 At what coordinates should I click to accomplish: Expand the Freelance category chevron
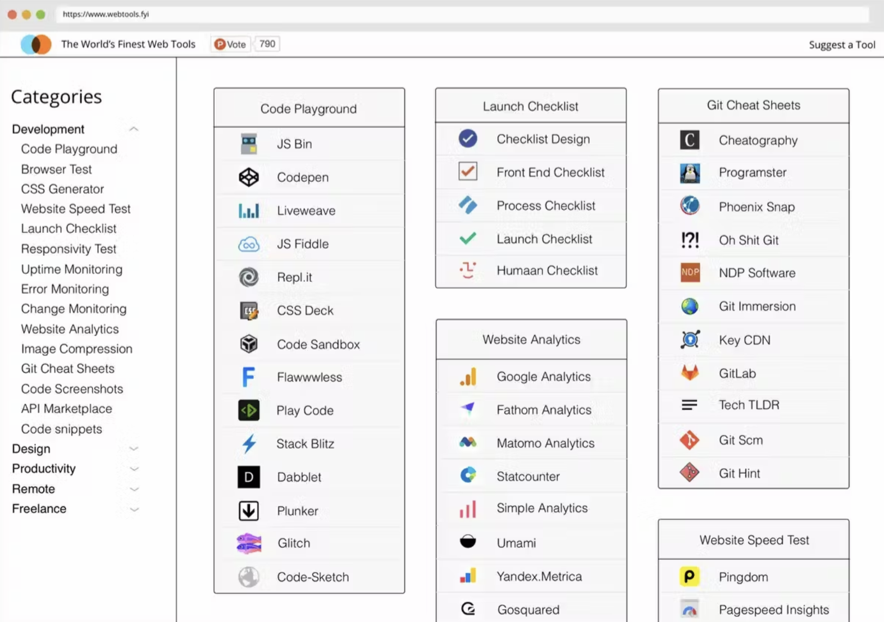pos(134,509)
